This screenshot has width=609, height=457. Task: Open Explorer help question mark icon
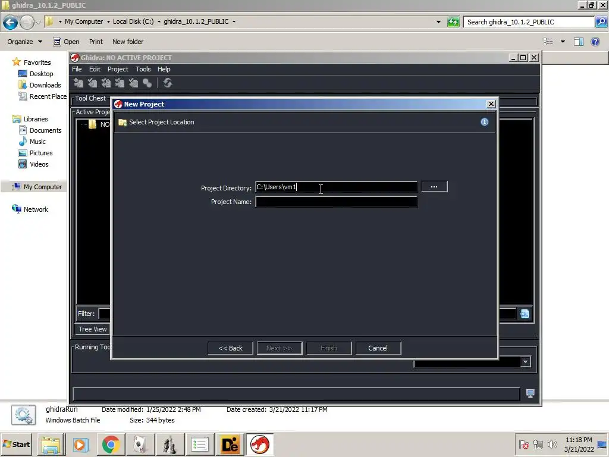click(x=595, y=42)
